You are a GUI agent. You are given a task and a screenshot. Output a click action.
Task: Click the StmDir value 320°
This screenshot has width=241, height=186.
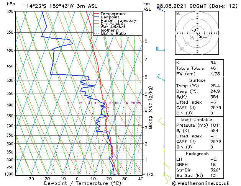215,170
